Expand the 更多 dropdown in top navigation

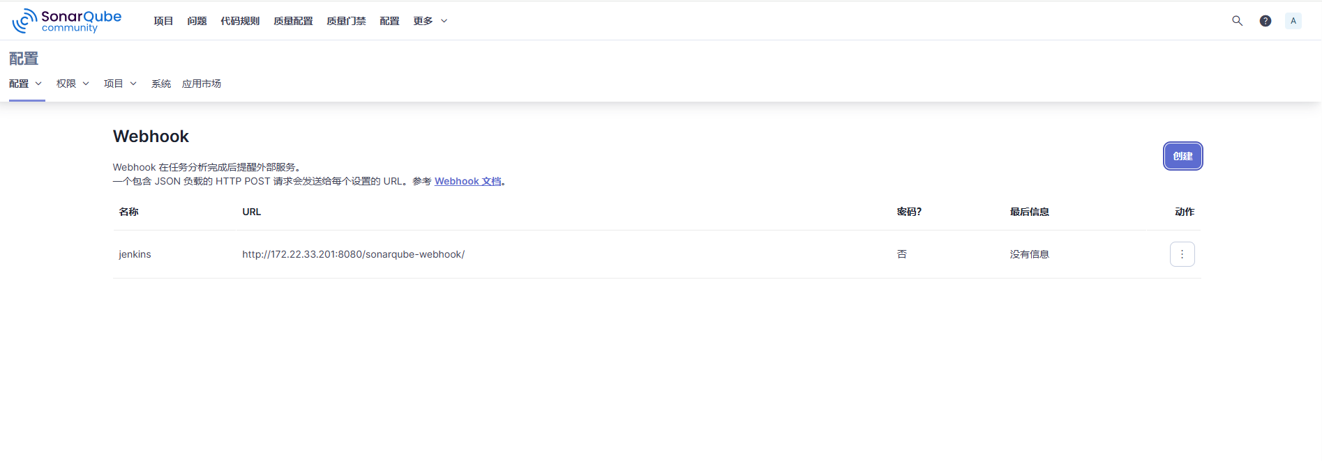point(430,21)
